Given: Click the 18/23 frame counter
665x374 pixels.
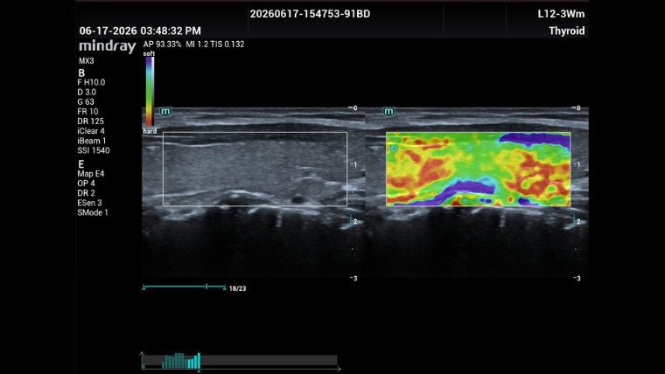Looking at the screenshot, I should (x=237, y=288).
